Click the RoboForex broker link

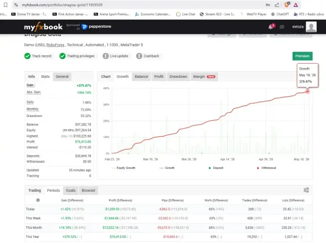(x=55, y=45)
